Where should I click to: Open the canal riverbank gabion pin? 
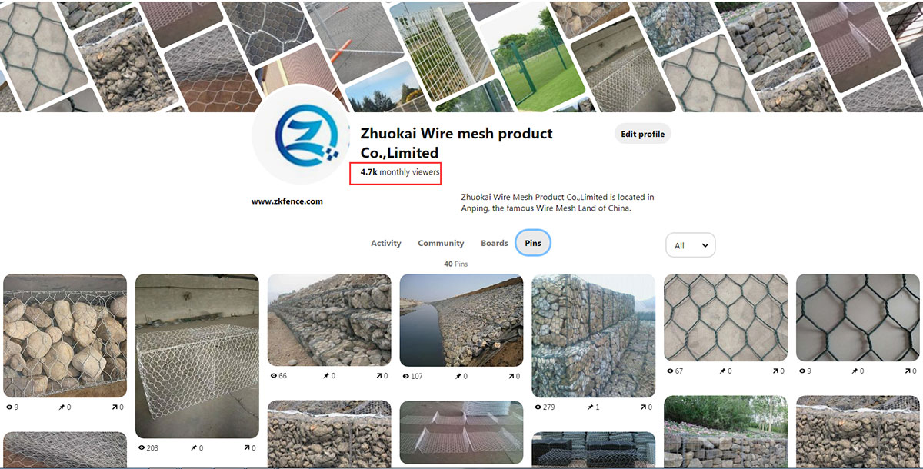(461, 320)
